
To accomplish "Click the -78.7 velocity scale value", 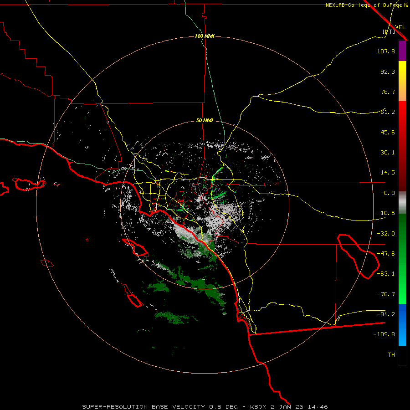I will pyautogui.click(x=386, y=294).
